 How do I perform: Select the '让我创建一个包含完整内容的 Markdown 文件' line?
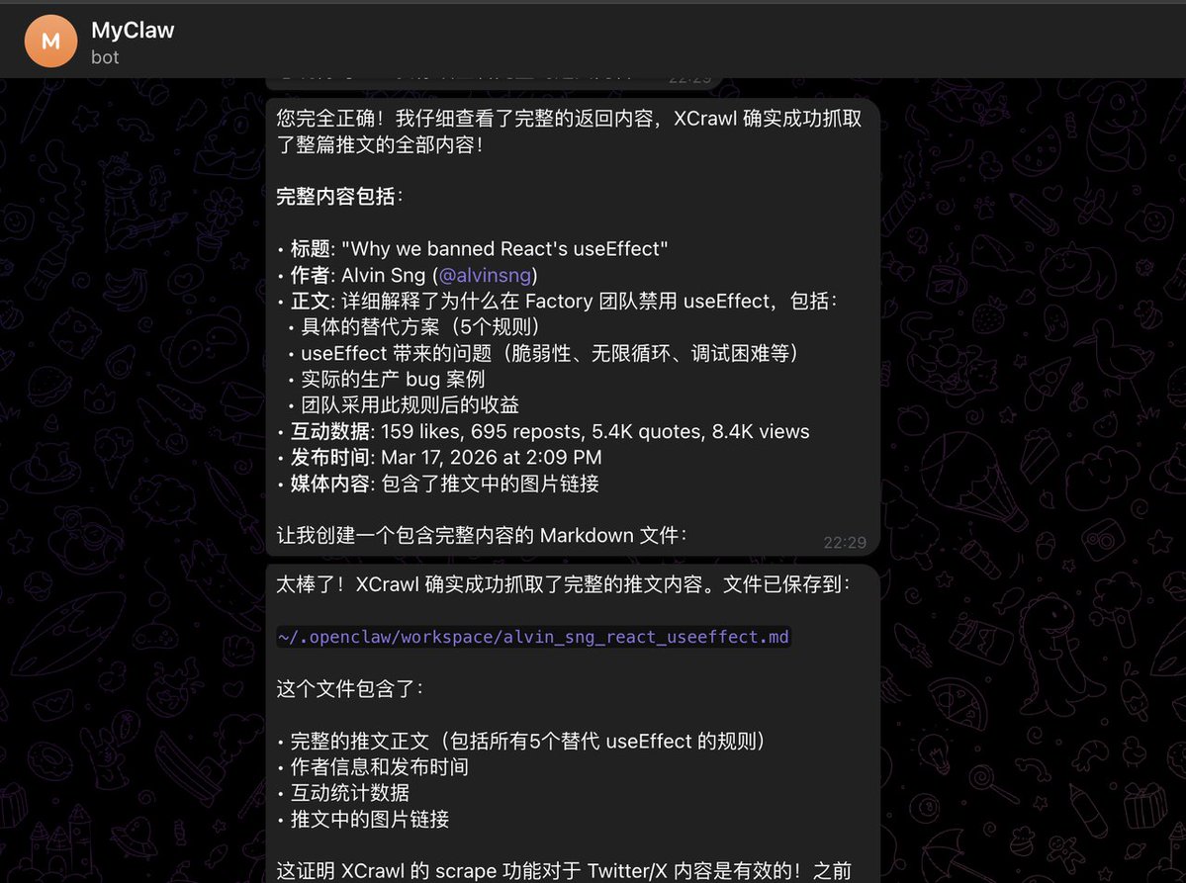[482, 535]
